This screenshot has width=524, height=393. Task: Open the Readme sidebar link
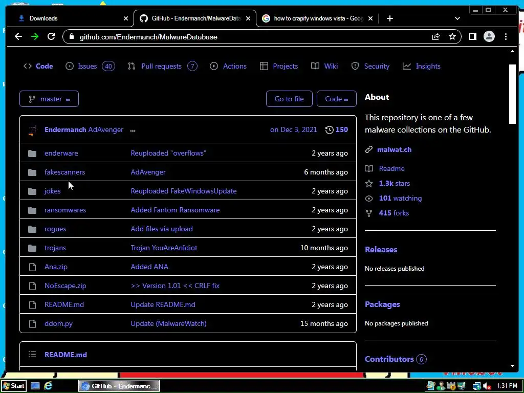pos(391,168)
